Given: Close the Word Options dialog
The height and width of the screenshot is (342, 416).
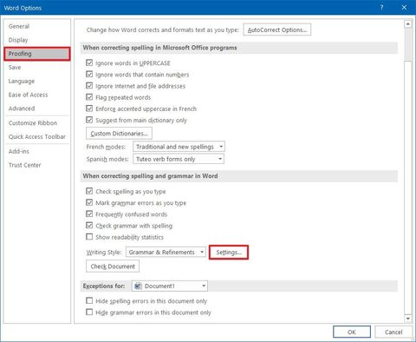Looking at the screenshot, I should coord(404,8).
